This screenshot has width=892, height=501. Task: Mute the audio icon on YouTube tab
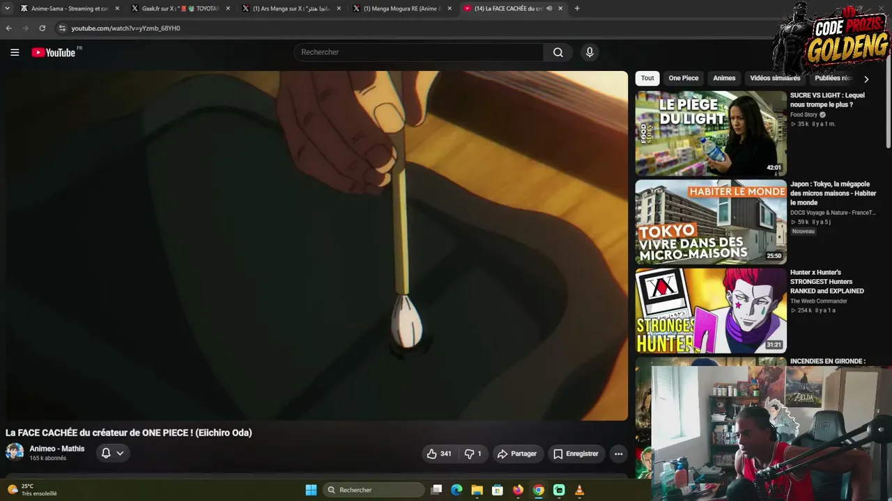[x=549, y=8]
